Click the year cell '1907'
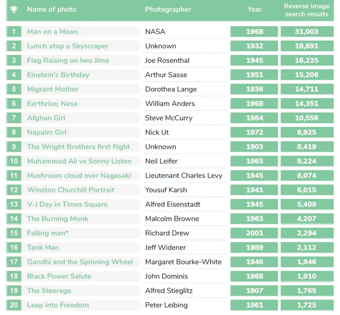 tap(254, 290)
